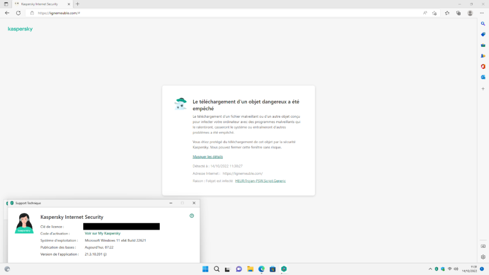The width and height of the screenshot is (489, 275).
Task: Open Wi-Fi network tray icon
Action: pyautogui.click(x=450, y=269)
